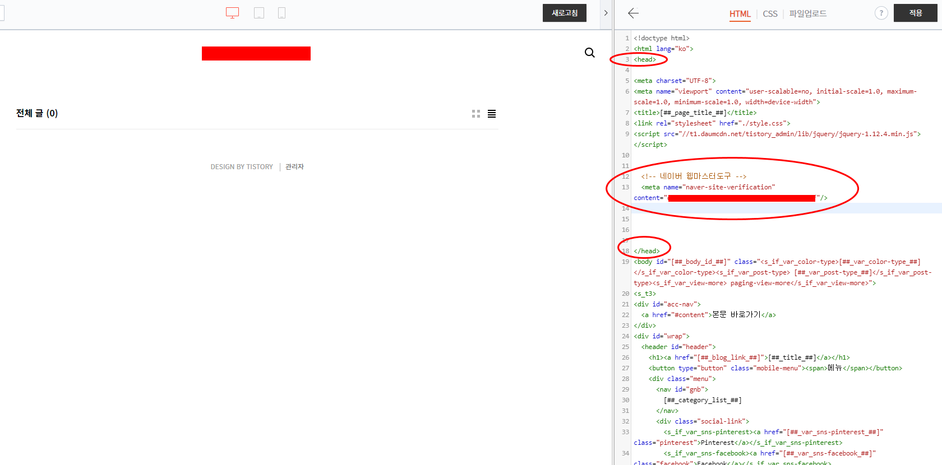This screenshot has width=942, height=465.
Task: Click the <div class="menu"> line
Action: (682, 379)
